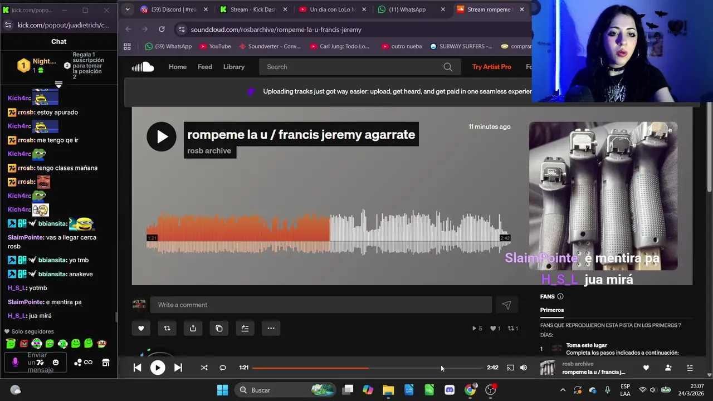Open site info icon in address bar
The image size is (713, 401).
pos(181,30)
